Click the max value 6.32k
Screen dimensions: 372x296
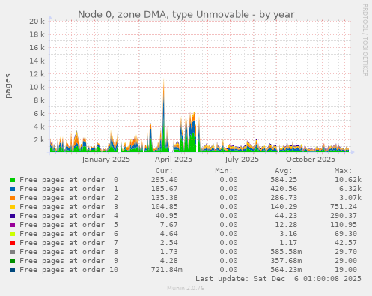click(x=350, y=189)
